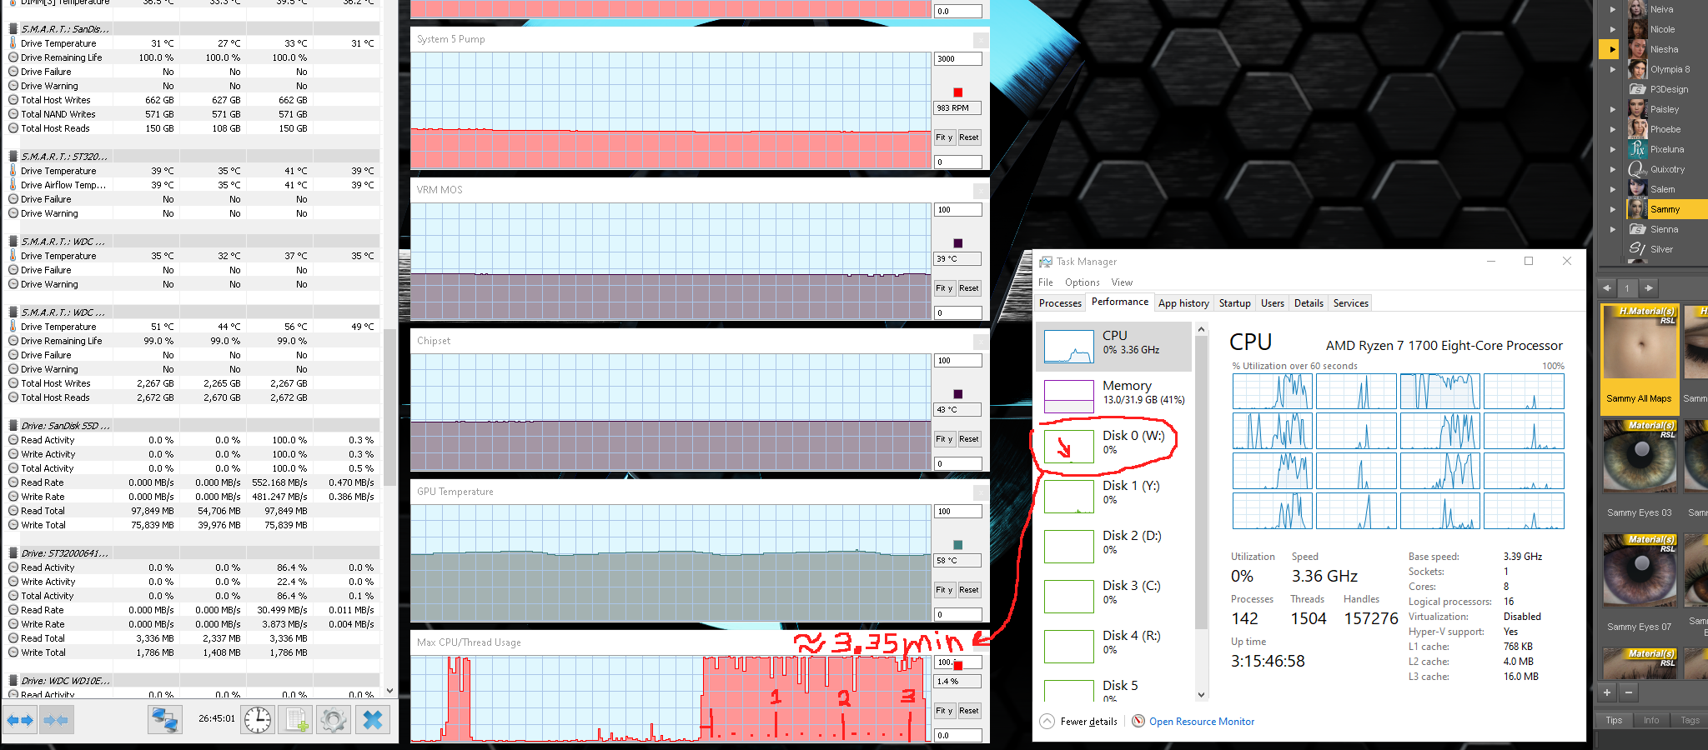Go to next content page arrow
This screenshot has width=1708, height=750.
(x=1649, y=288)
